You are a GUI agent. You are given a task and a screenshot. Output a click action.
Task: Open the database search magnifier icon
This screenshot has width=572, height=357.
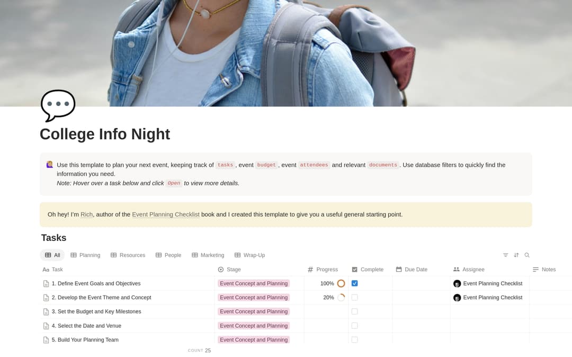tap(527, 255)
